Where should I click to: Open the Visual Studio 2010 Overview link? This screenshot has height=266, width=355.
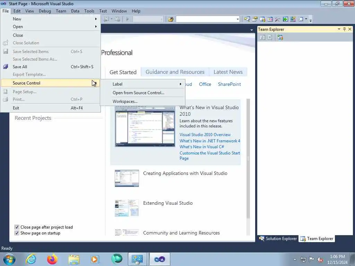point(205,135)
